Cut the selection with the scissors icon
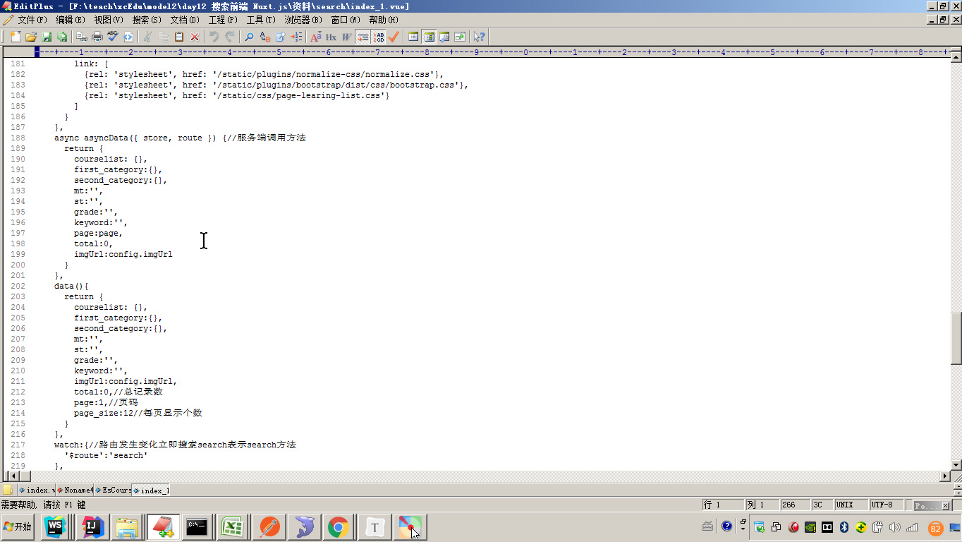The image size is (962, 542). [x=148, y=37]
